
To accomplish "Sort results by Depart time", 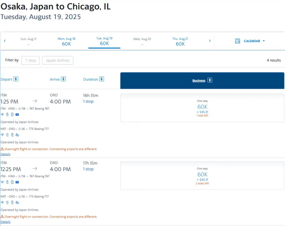I will click(x=16, y=79).
